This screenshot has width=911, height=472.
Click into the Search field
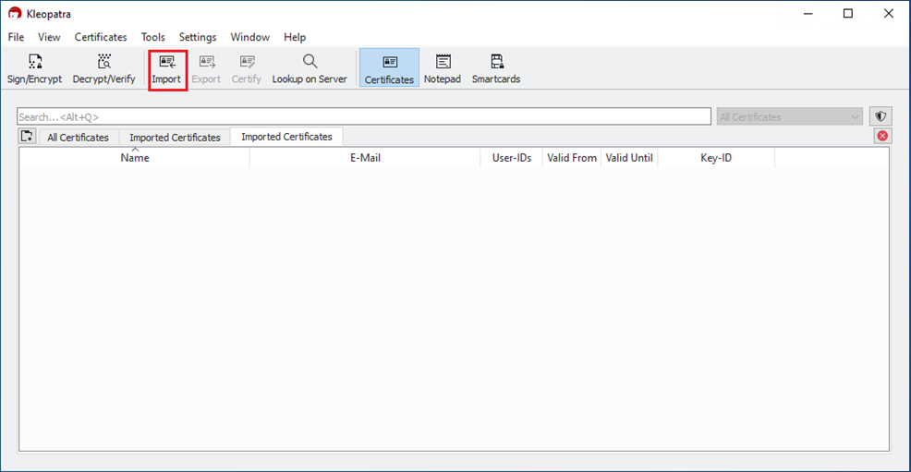click(364, 116)
